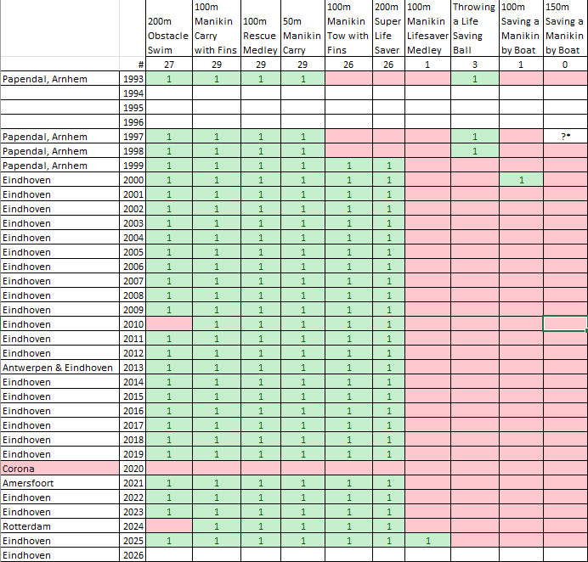The image size is (588, 562).
Task: Select the year 2026 cell
Action: [133, 555]
